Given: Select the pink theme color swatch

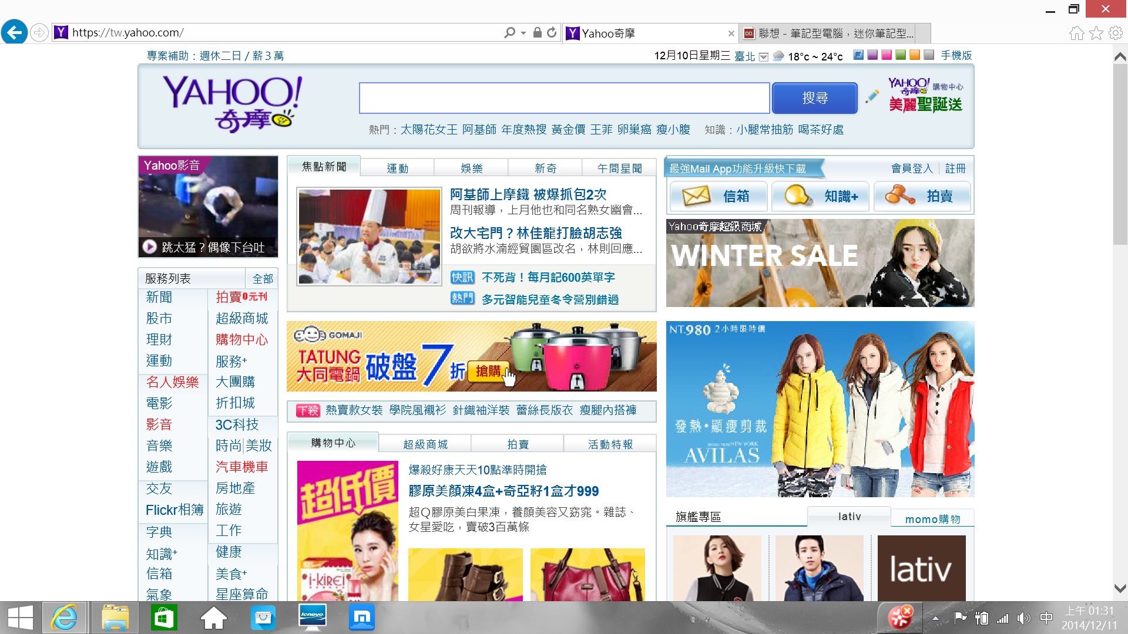Looking at the screenshot, I should click(x=887, y=55).
